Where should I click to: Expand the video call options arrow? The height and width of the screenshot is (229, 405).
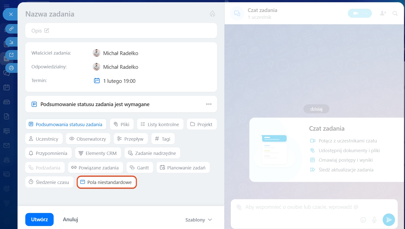(367, 13)
